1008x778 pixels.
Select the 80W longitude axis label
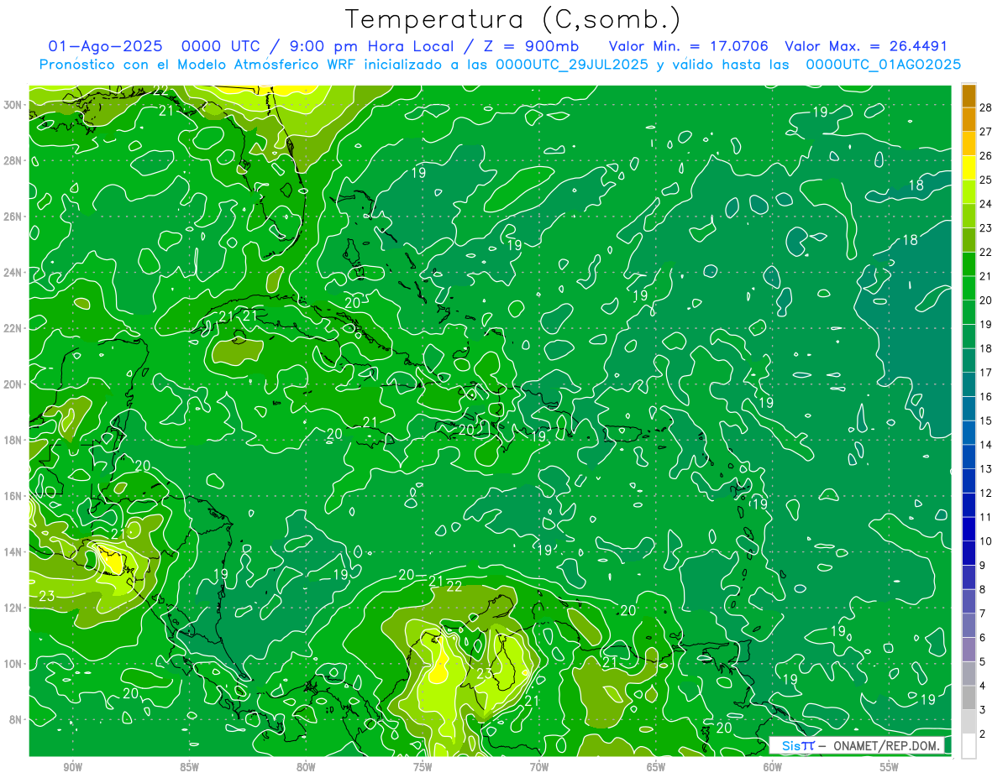(306, 767)
